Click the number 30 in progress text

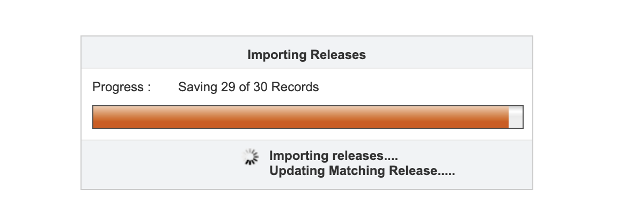pyautogui.click(x=261, y=86)
